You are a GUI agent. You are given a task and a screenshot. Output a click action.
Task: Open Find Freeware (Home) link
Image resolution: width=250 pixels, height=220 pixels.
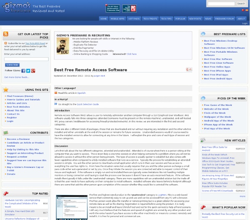tap(20, 96)
